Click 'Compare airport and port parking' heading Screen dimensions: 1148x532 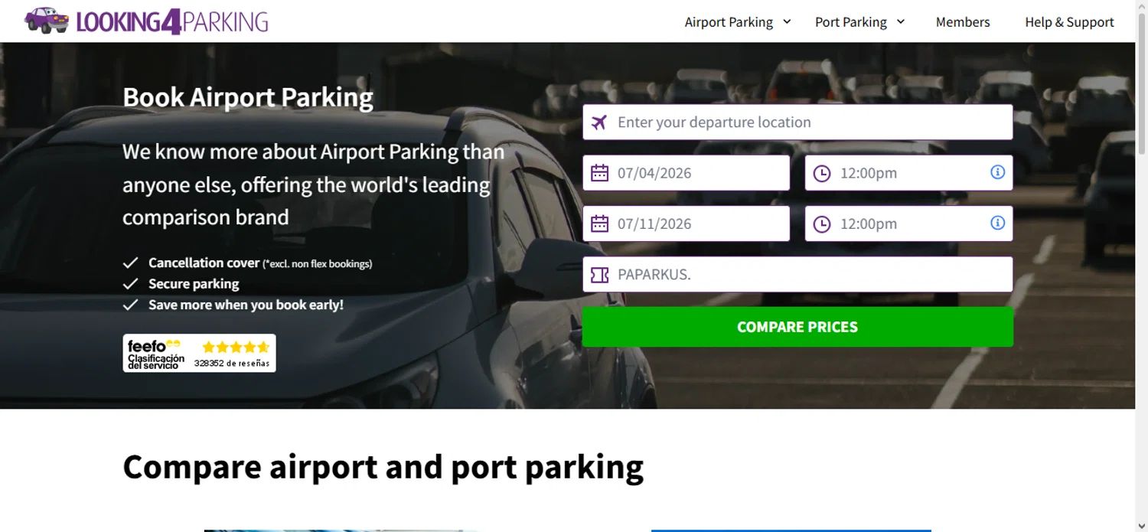point(383,467)
